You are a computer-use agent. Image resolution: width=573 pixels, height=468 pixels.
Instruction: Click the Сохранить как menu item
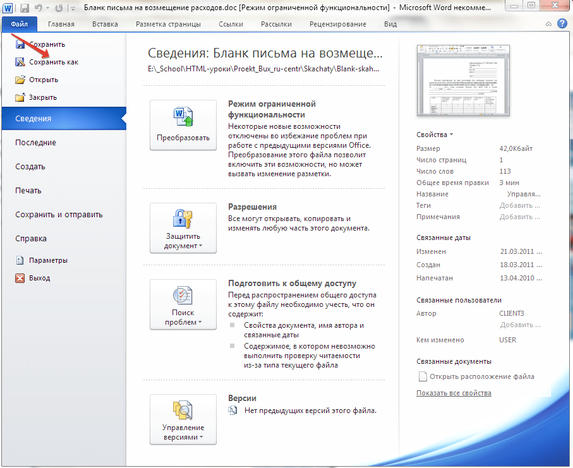[53, 62]
